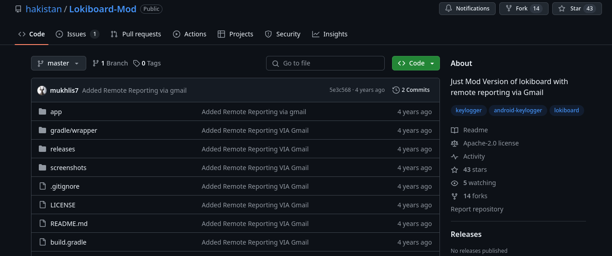
Task: Click the README.md file icon
Action: pyautogui.click(x=42, y=224)
